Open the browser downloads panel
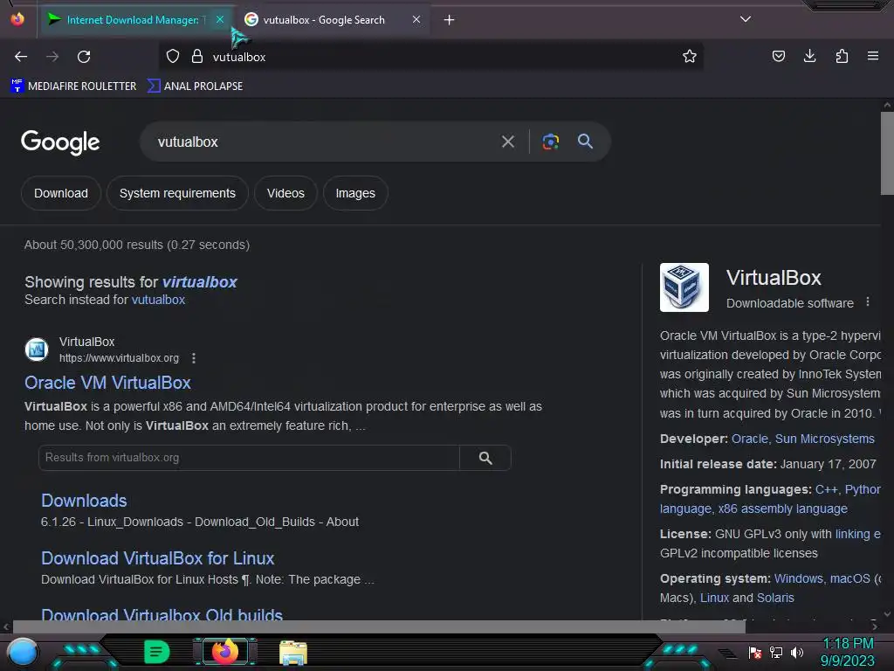Viewport: 894px width, 671px height. click(809, 57)
